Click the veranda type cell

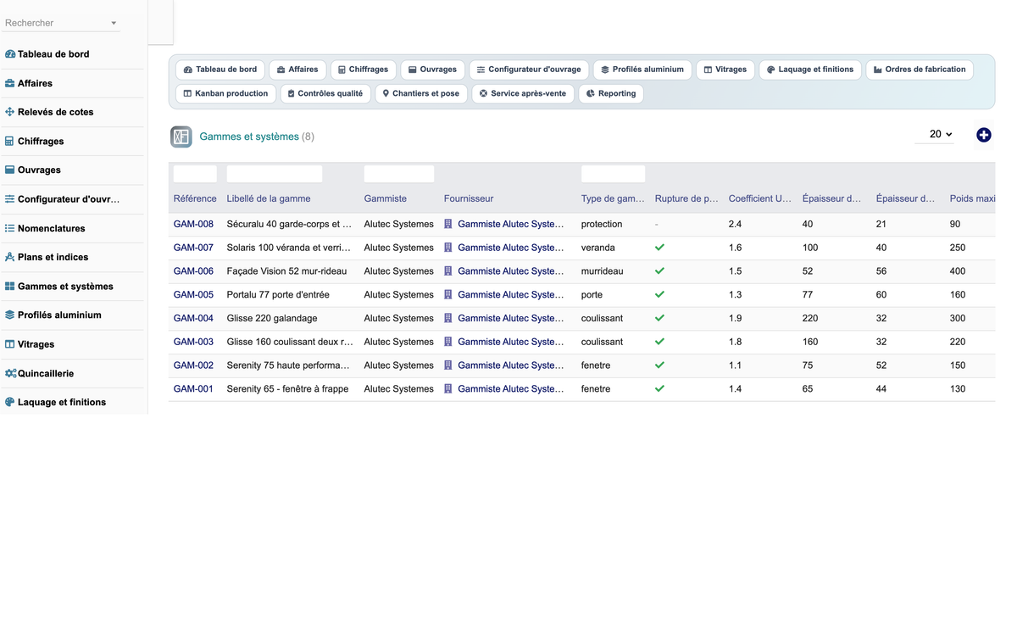click(x=598, y=248)
